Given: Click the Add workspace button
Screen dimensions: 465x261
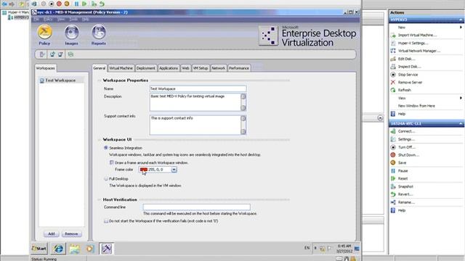Looking at the screenshot, I should [52, 233].
